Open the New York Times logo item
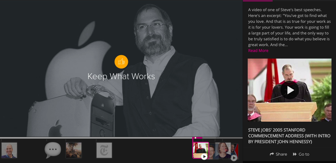 point(104,150)
